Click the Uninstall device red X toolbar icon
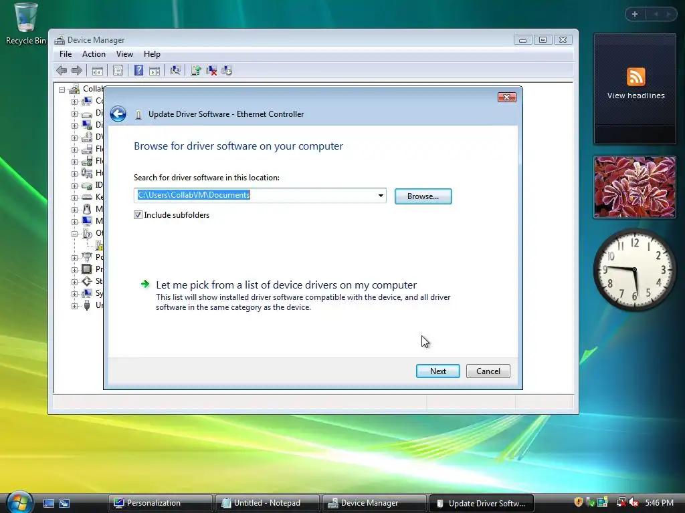Screen dimensions: 685x513 (211, 70)
